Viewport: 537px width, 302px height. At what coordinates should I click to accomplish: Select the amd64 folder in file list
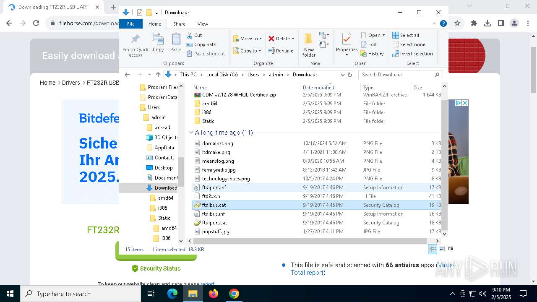(317, 104)
